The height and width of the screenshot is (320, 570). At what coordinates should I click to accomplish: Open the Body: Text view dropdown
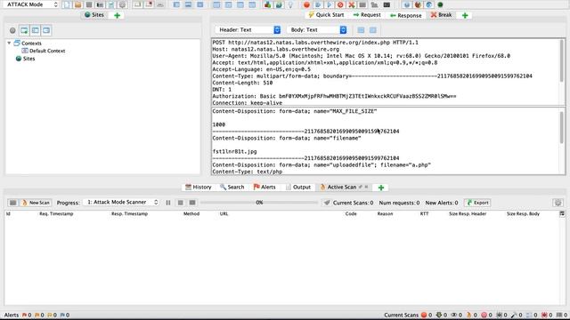(x=318, y=29)
